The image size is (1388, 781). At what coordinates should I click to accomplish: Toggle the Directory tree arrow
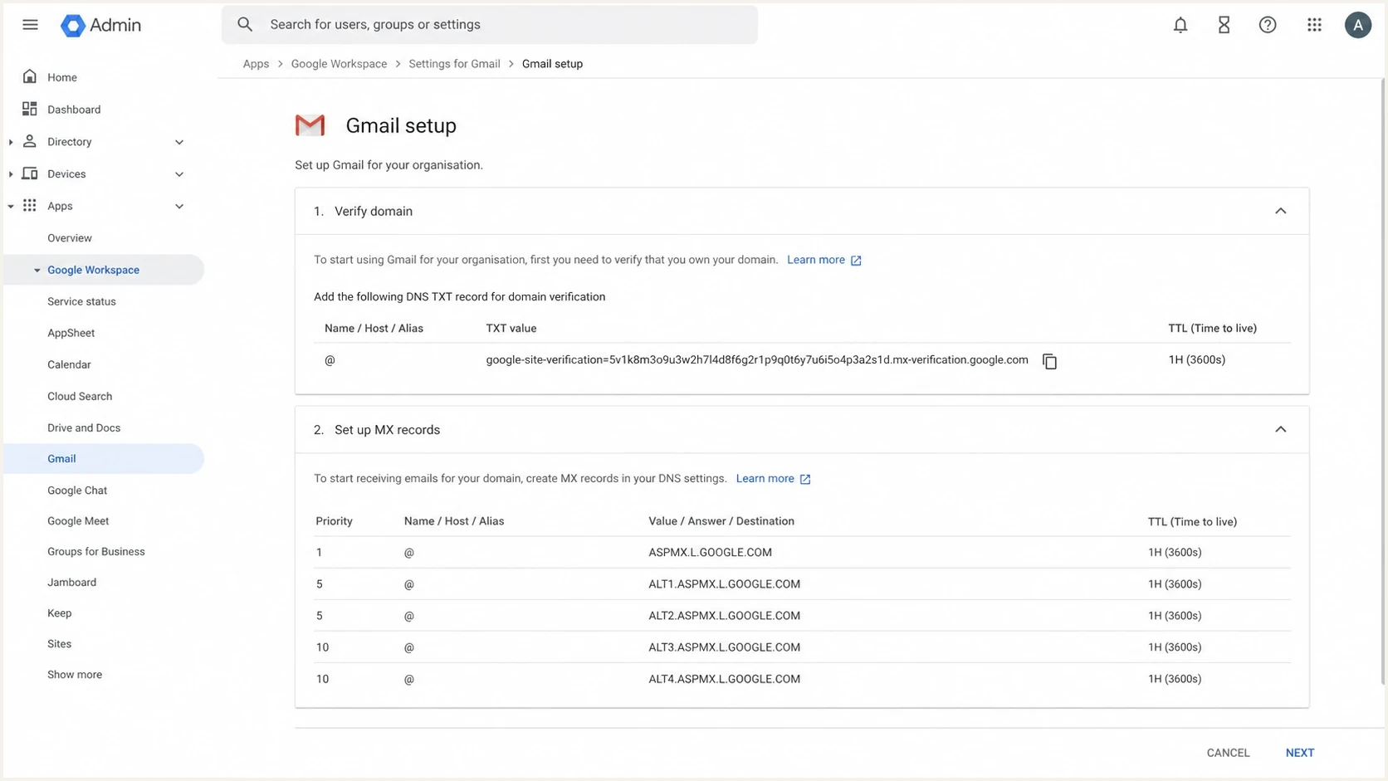coord(11,142)
